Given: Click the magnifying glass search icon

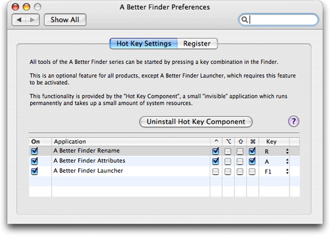Looking at the screenshot, I should (x=244, y=20).
